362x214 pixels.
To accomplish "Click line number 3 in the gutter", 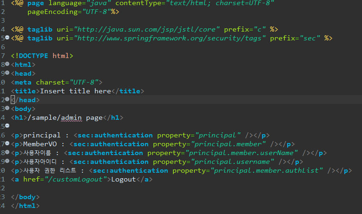I will pos(2,20).
